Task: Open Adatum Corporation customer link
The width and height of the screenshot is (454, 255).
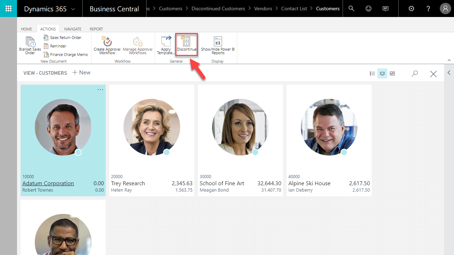Action: click(x=48, y=183)
